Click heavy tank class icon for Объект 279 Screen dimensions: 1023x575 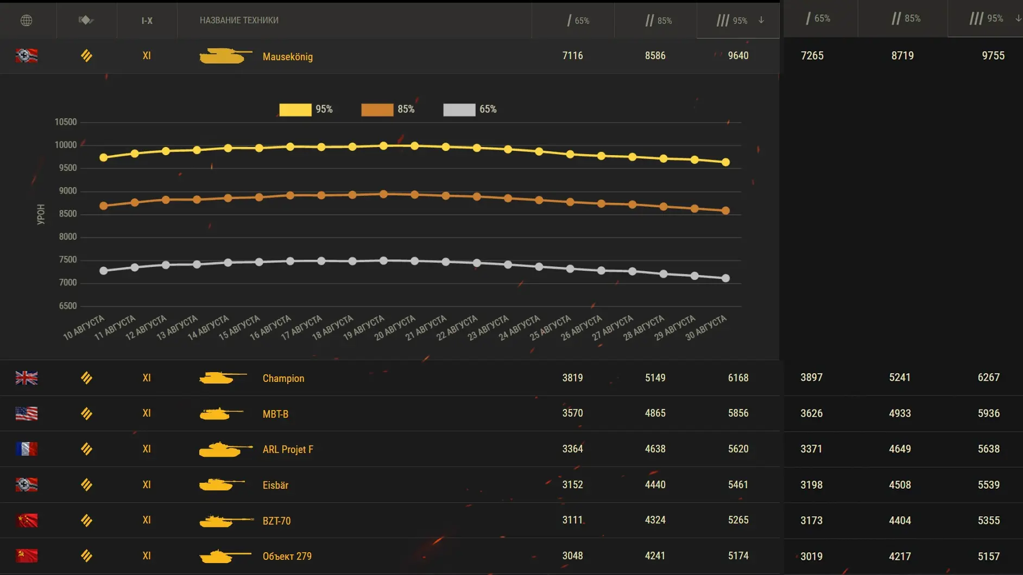coord(86,555)
